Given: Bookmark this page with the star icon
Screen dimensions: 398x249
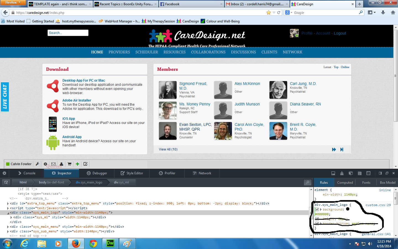Looking at the screenshot, I should (x=269, y=12).
